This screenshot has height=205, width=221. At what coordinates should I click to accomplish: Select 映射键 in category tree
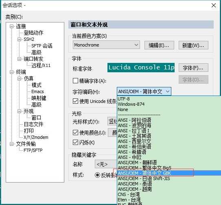(39, 98)
